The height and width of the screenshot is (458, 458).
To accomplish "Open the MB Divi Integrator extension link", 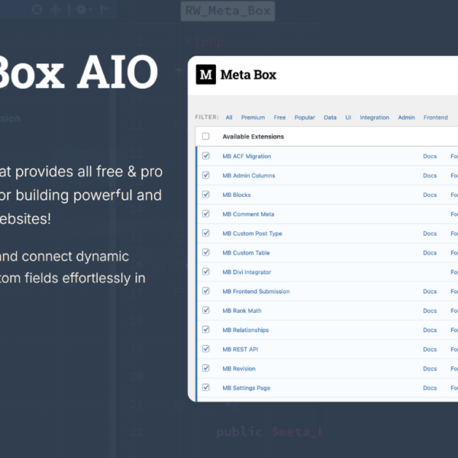I will [247, 272].
